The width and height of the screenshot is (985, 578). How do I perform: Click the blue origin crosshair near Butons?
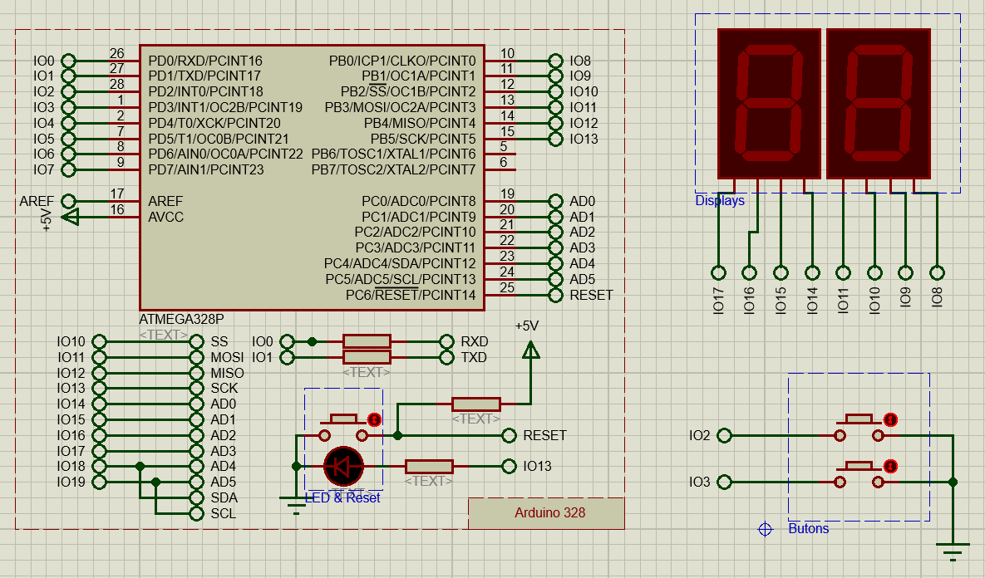(765, 529)
